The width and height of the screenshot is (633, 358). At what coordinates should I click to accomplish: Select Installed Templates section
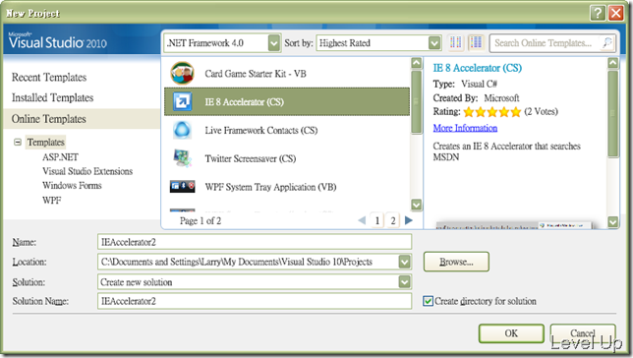(52, 97)
